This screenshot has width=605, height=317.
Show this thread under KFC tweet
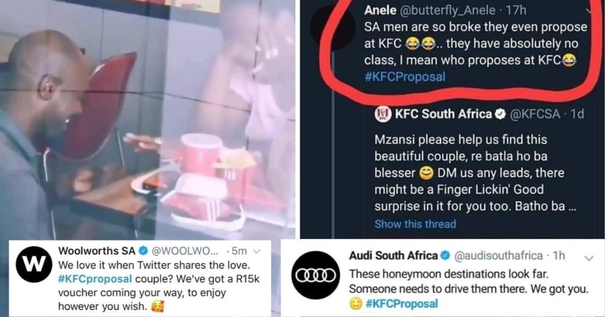415,224
